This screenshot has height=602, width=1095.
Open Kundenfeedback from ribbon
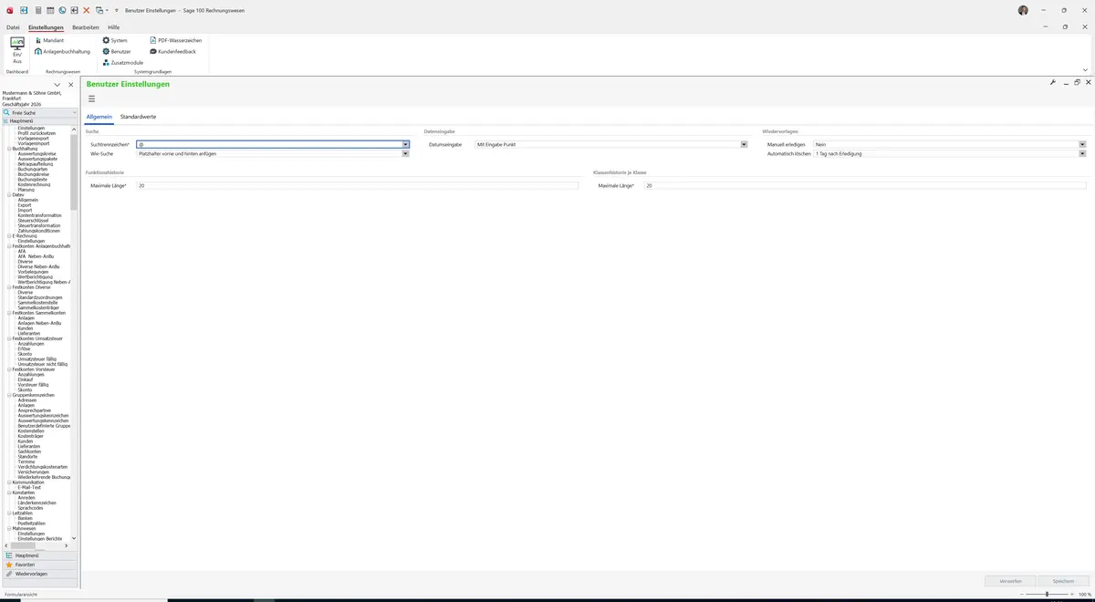click(172, 51)
